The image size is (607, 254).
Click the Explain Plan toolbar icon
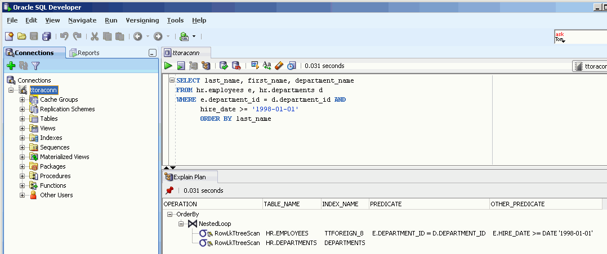click(x=206, y=66)
